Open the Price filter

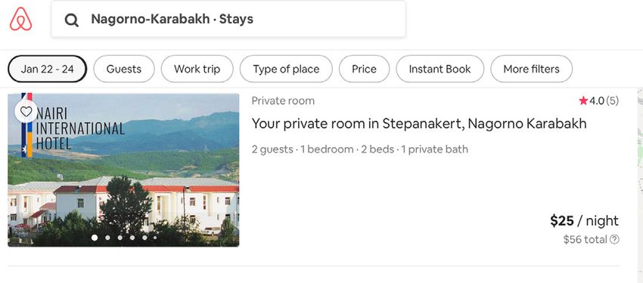click(x=364, y=69)
